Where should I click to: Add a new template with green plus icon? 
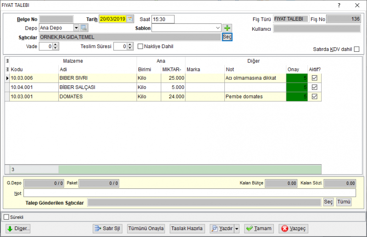pyautogui.click(x=227, y=28)
